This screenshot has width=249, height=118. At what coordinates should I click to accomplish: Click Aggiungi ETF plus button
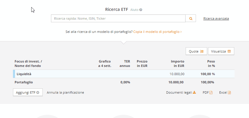pos(28,92)
